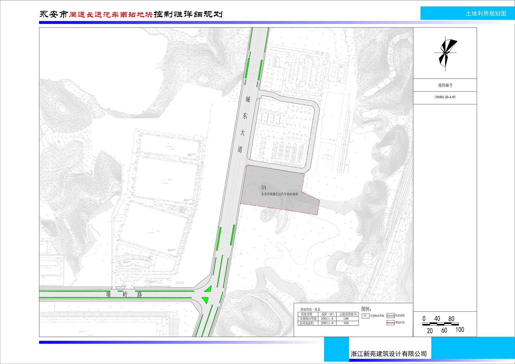Click the 浙江新苑建筑设计有限公司 company name
Screen dimensions: 515x364
pos(388,354)
